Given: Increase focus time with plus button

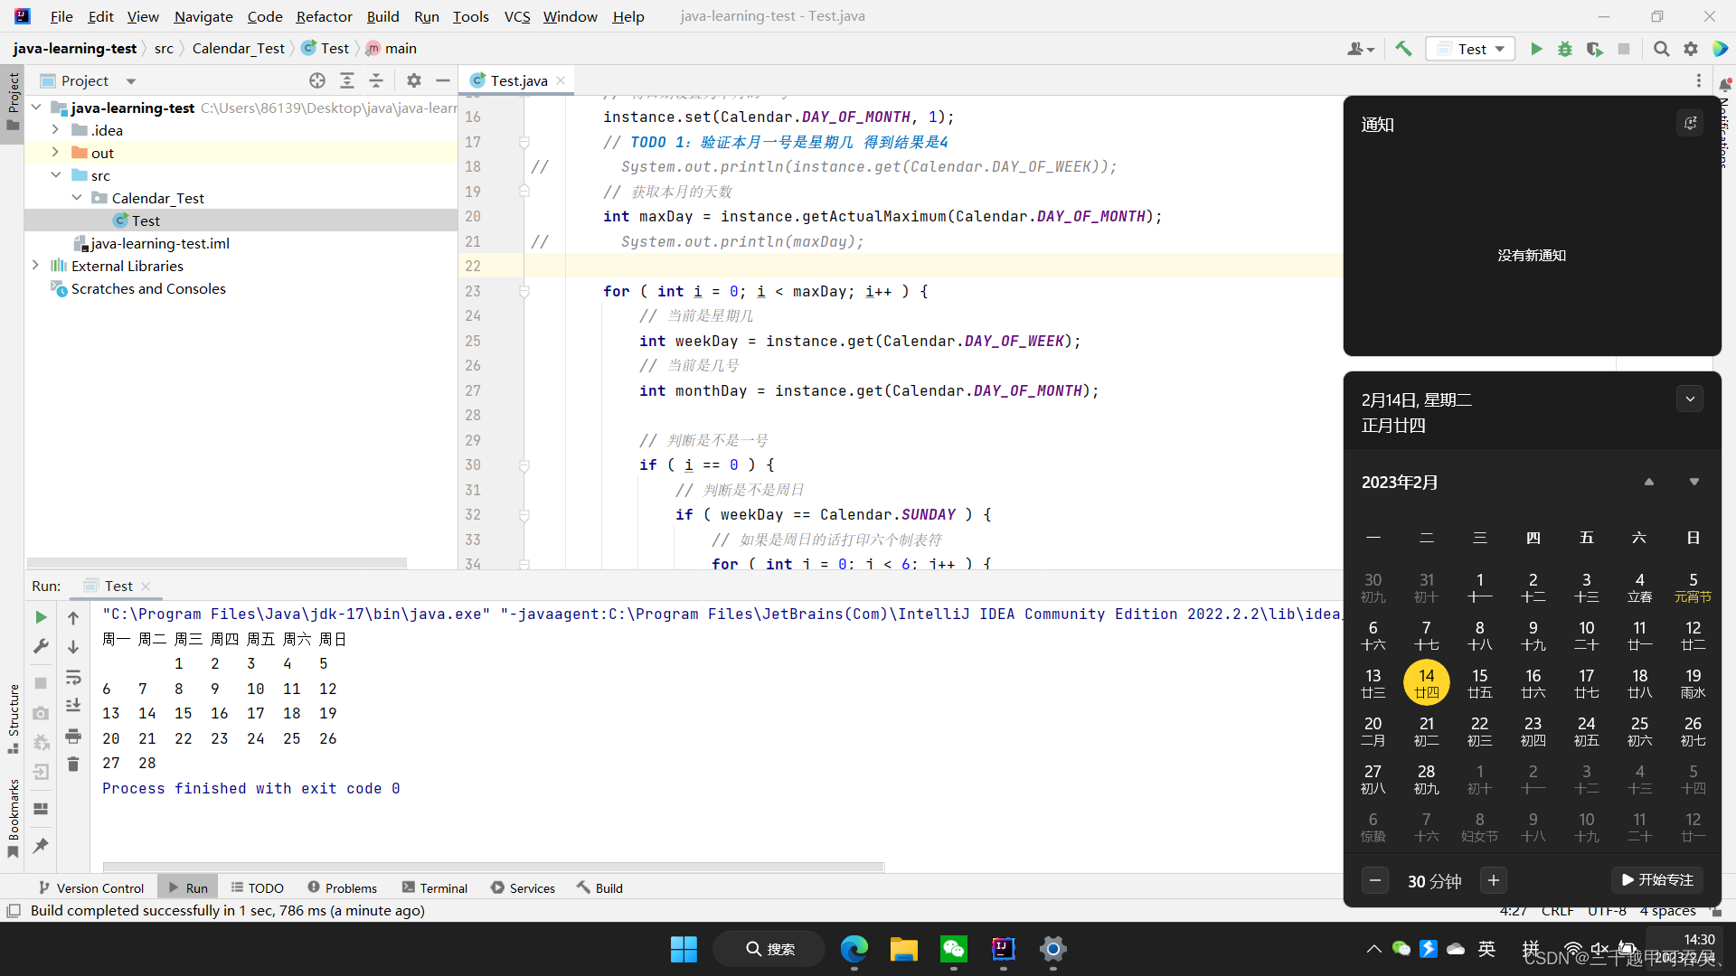Looking at the screenshot, I should coord(1494,880).
